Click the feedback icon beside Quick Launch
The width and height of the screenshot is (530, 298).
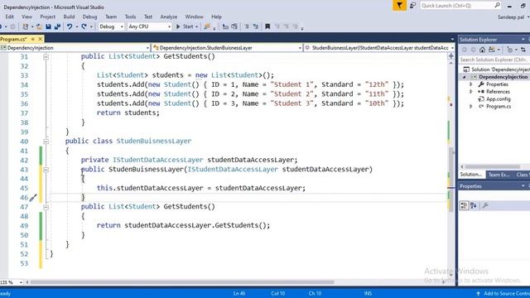tap(412, 6)
